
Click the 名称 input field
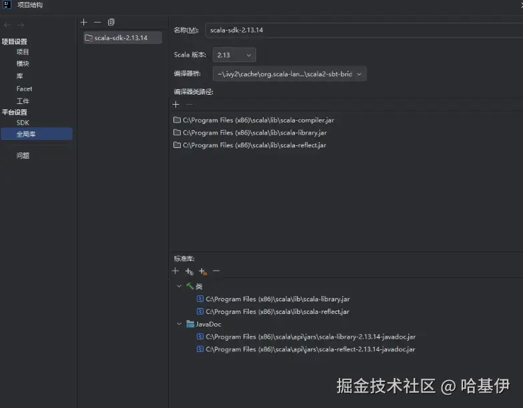coord(364,31)
